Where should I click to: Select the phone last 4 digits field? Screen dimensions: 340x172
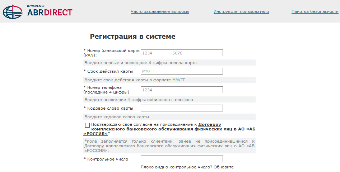click(182, 90)
